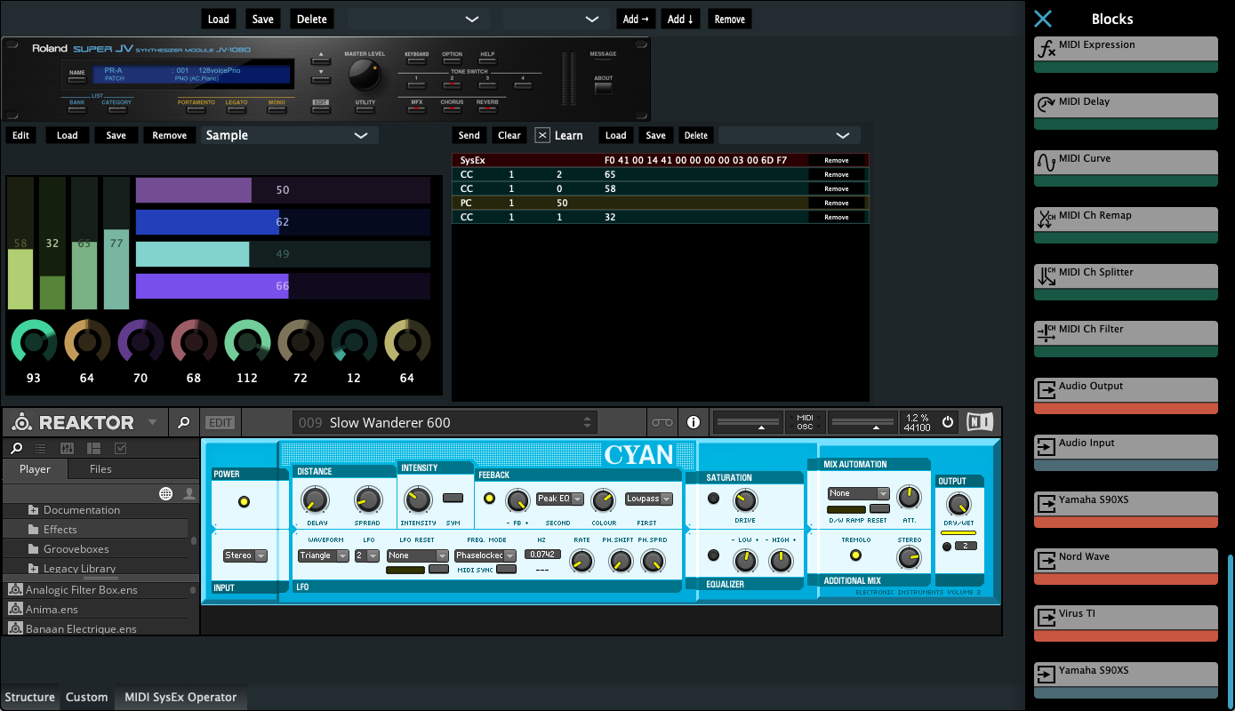Click the browser user icon

[x=189, y=493]
